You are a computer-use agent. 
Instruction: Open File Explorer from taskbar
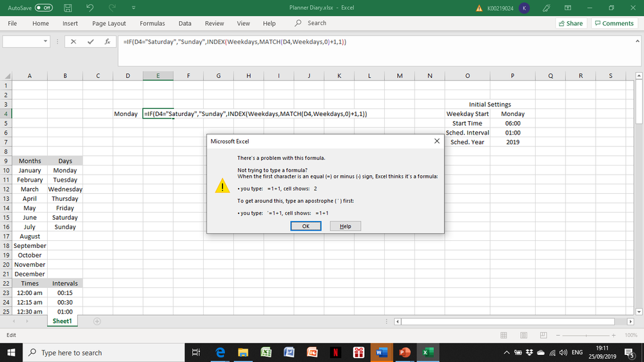pyautogui.click(x=243, y=352)
